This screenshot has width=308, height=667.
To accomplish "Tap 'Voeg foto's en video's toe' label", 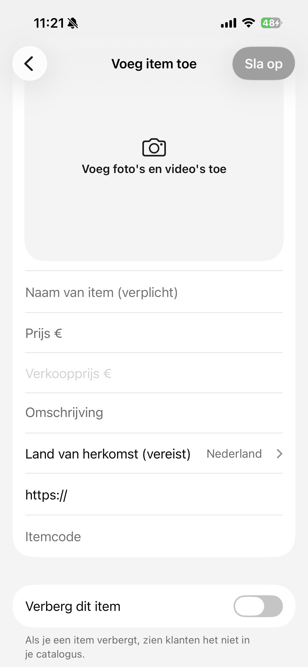I will coord(154,169).
